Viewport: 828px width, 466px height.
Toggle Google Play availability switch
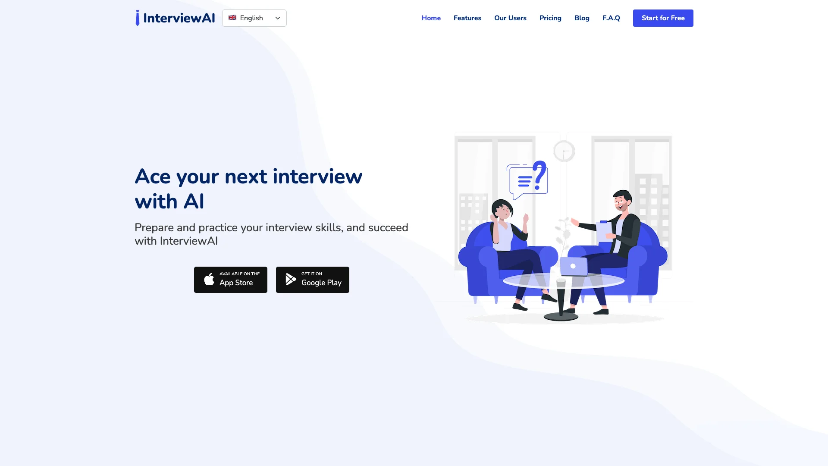click(x=312, y=279)
